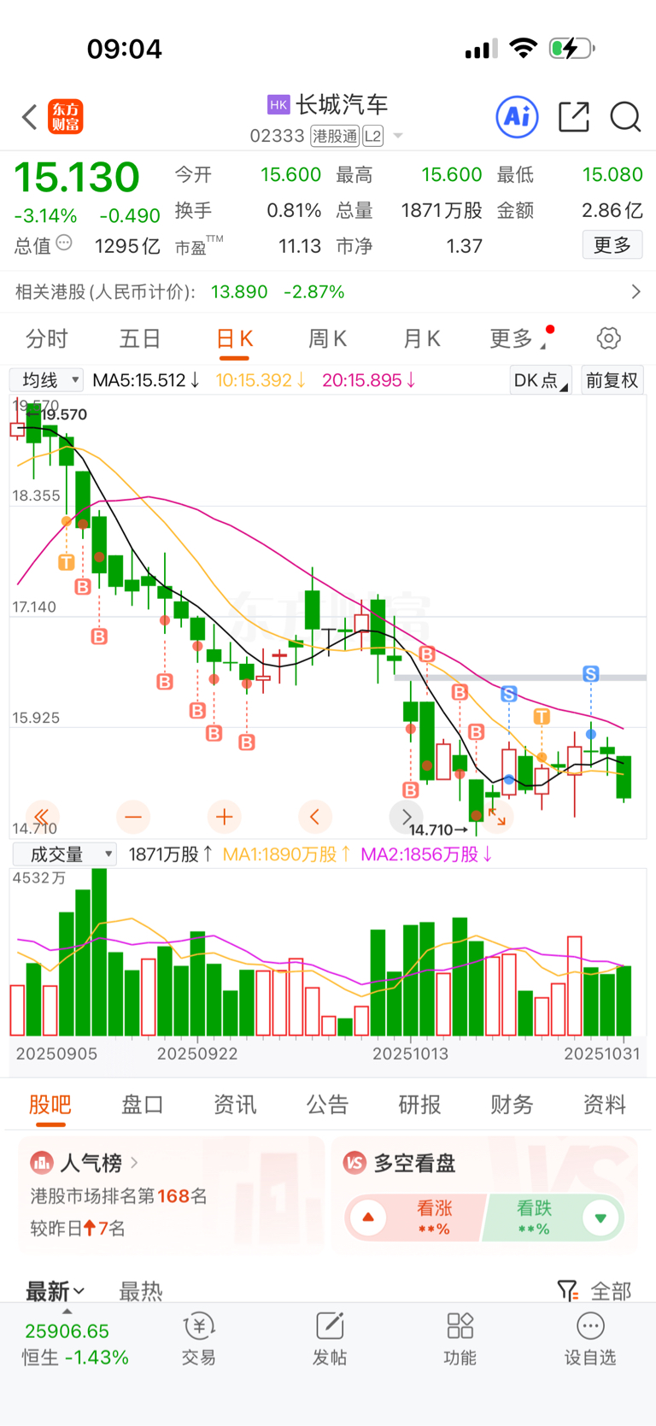The width and height of the screenshot is (656, 1426).
Task: Vote 看涨 bullish button
Action: tap(415, 1218)
